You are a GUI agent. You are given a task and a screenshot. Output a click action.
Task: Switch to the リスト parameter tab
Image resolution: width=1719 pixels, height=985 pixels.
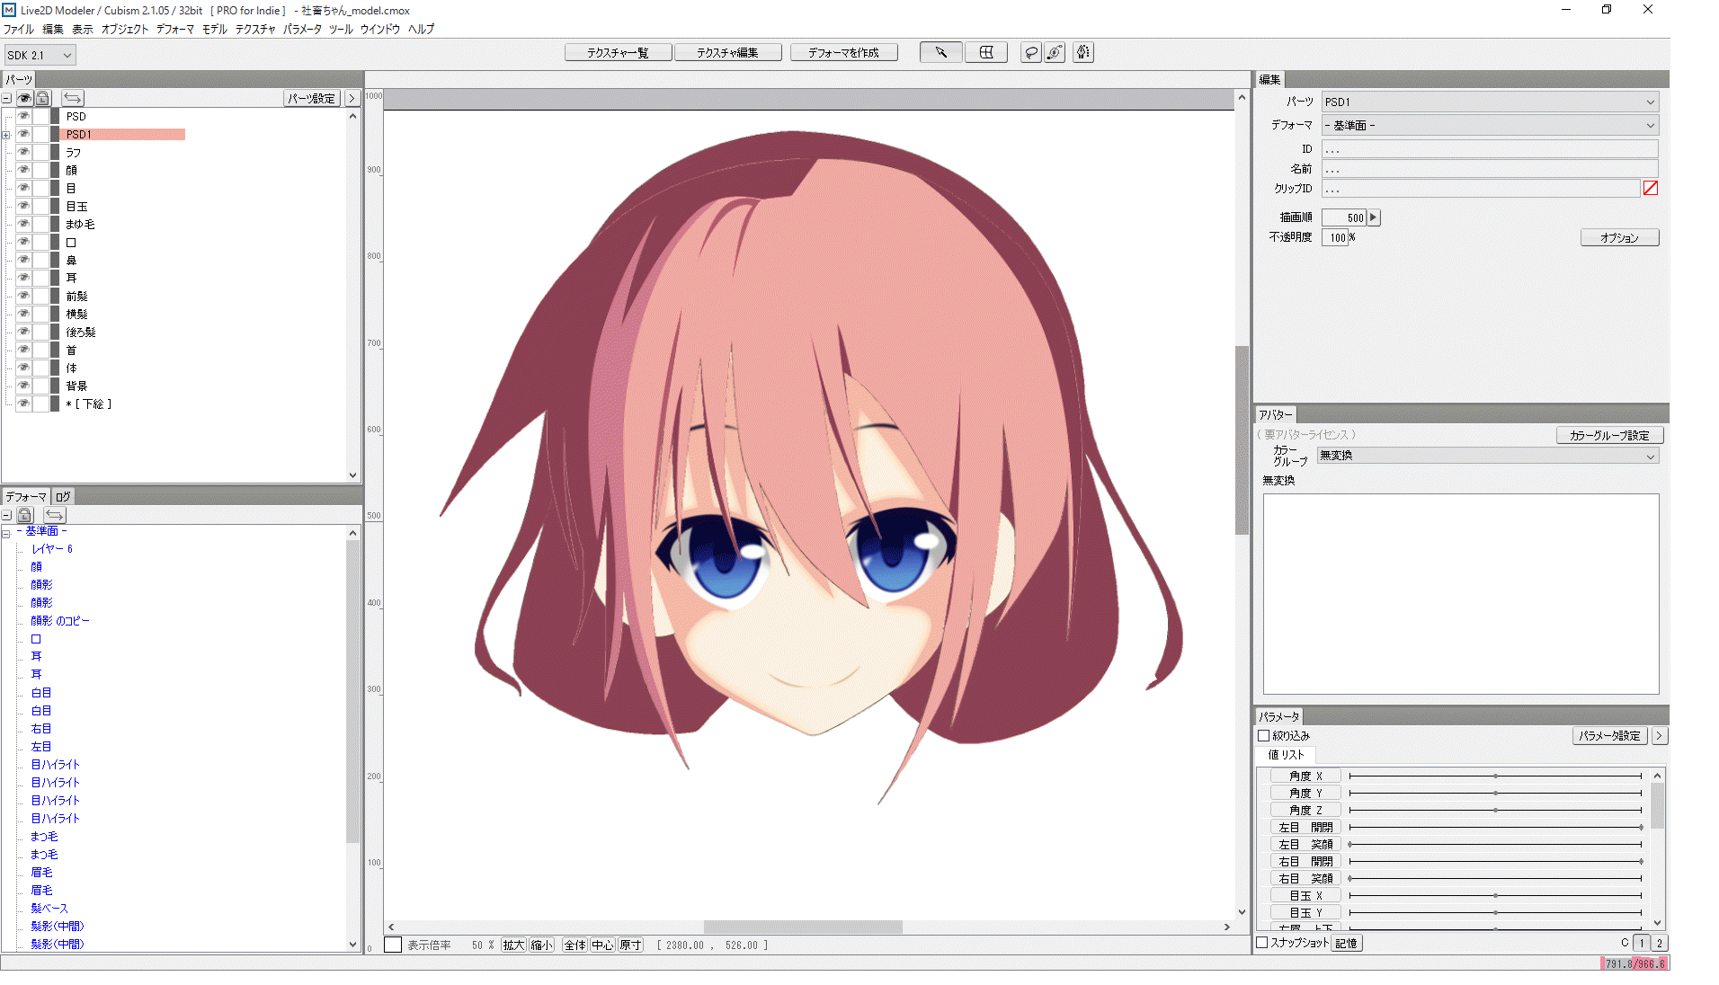click(1292, 755)
